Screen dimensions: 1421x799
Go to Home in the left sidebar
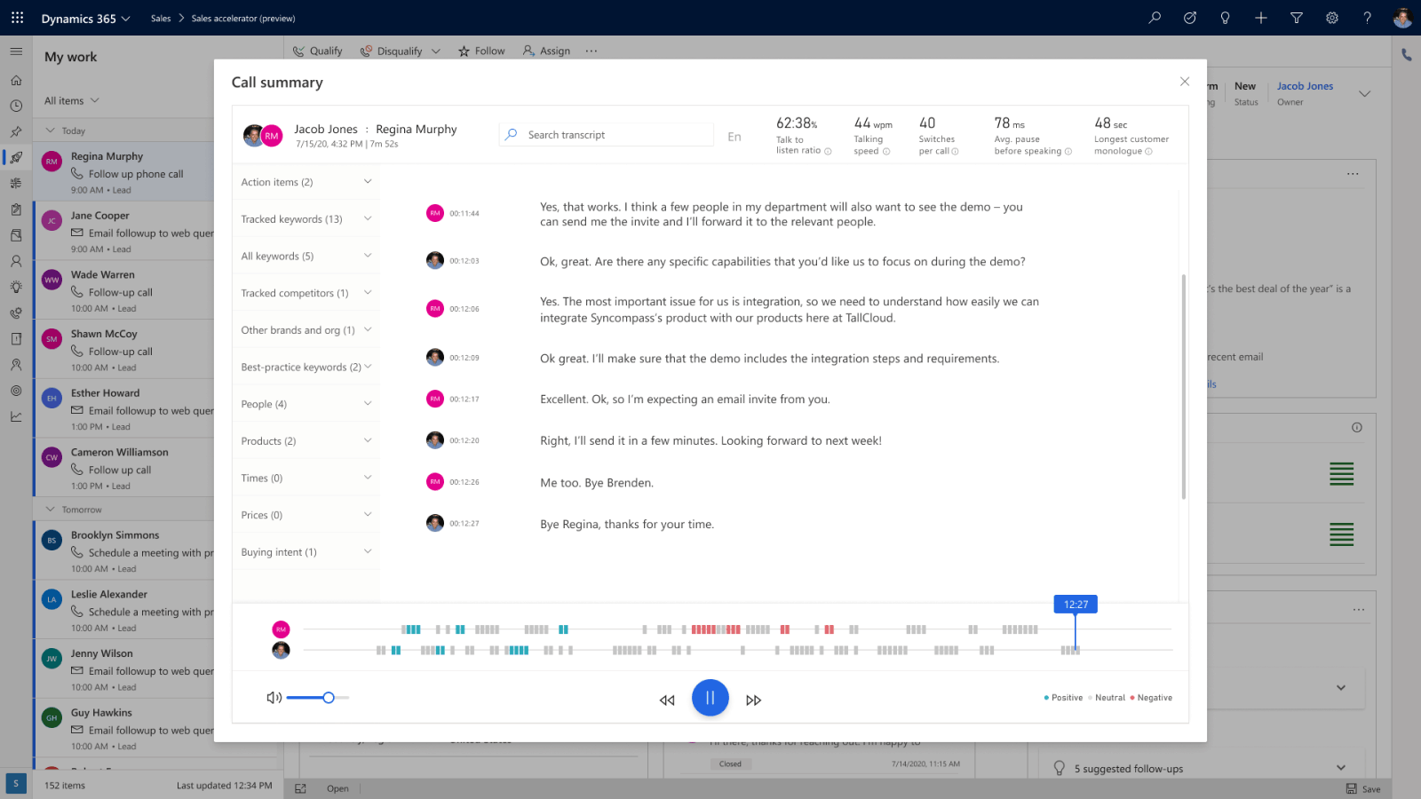click(16, 80)
